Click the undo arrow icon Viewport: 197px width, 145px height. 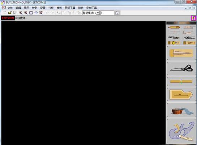tap(47, 13)
